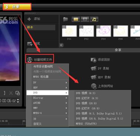Click the plus icon to add
The image size is (140, 136).
click(29, 19)
